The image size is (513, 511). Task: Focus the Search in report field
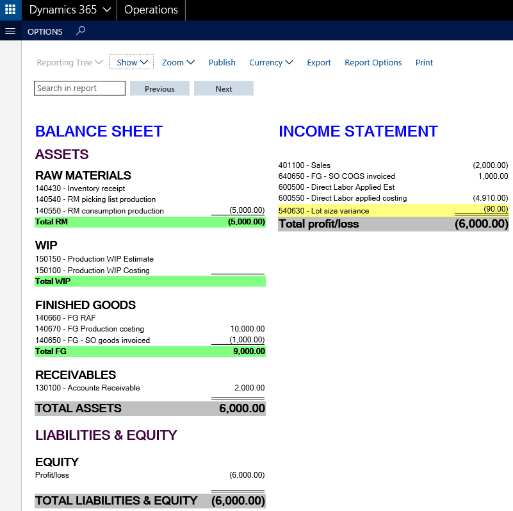coord(79,88)
